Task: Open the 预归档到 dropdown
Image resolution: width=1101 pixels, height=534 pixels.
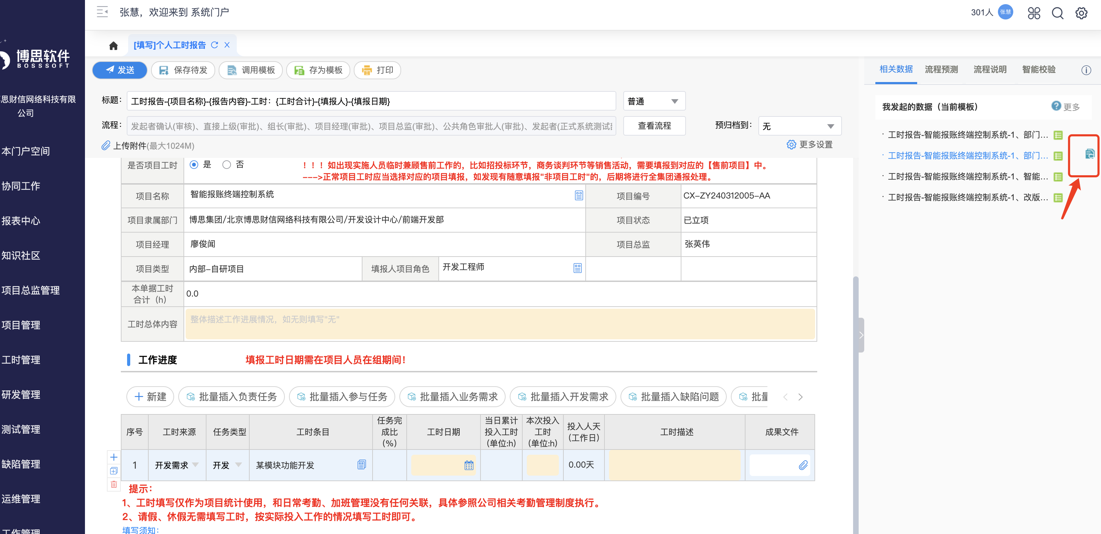Action: coord(800,126)
